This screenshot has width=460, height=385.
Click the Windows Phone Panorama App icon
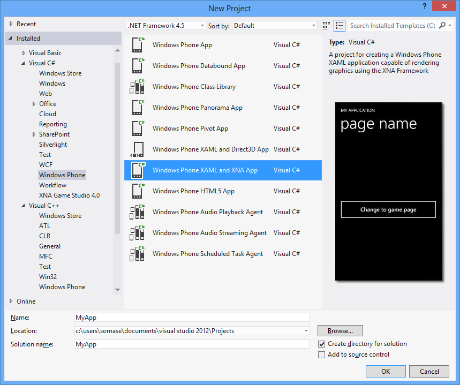(138, 108)
